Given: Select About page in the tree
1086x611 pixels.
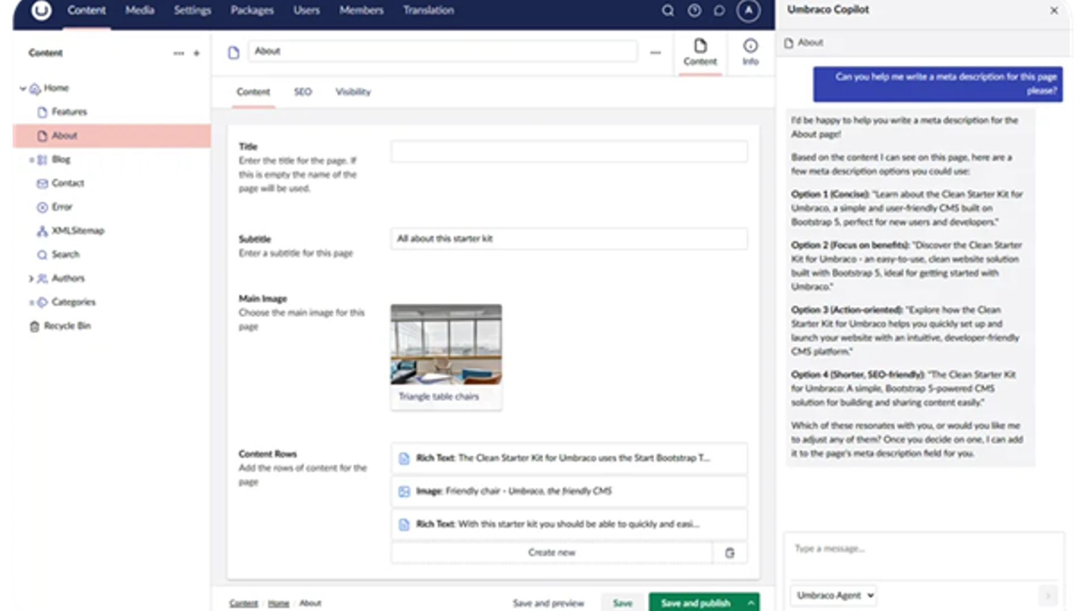Looking at the screenshot, I should 111,136.
